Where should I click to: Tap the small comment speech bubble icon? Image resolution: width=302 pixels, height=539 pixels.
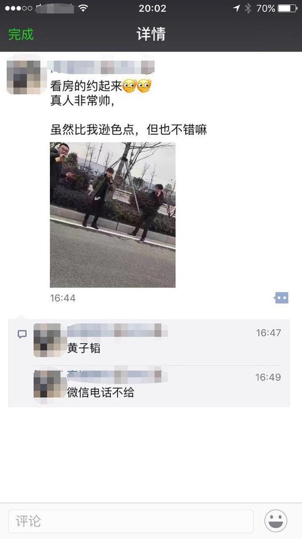[x=22, y=334]
